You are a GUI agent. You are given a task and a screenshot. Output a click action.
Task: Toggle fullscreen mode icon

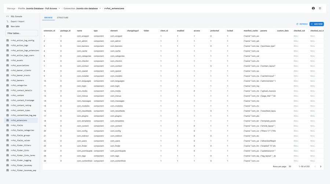[320, 8]
